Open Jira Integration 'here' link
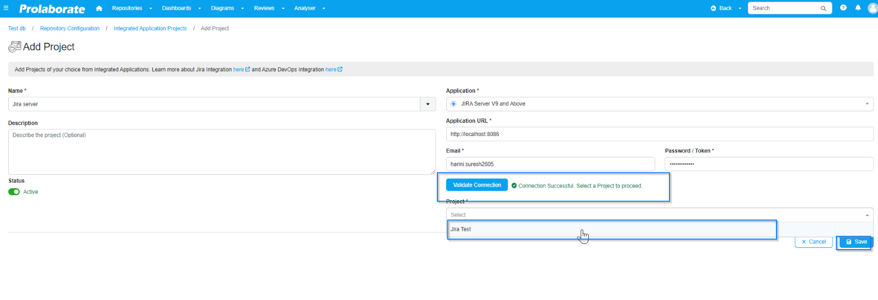 [239, 70]
